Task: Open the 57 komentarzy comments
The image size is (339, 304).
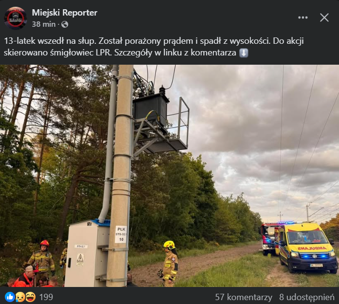Action: pos(244,297)
